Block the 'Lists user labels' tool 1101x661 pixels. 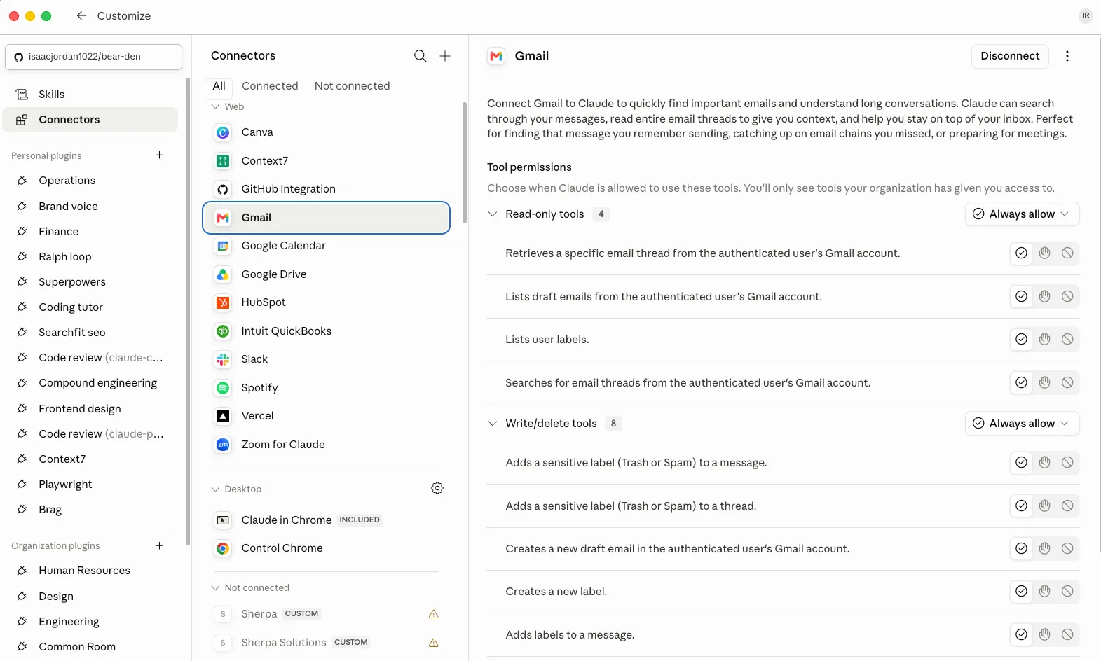click(x=1067, y=340)
